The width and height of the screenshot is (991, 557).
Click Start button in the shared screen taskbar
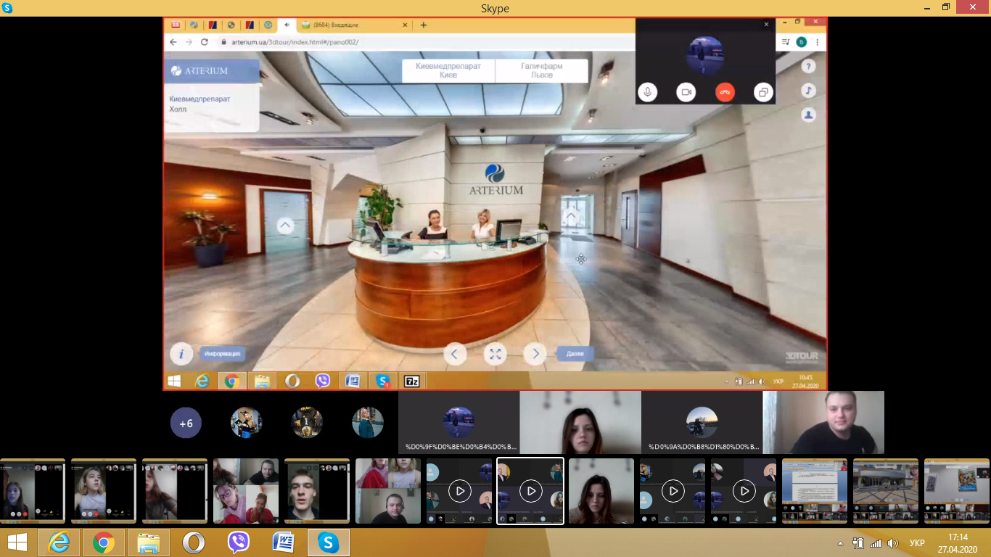pos(174,381)
